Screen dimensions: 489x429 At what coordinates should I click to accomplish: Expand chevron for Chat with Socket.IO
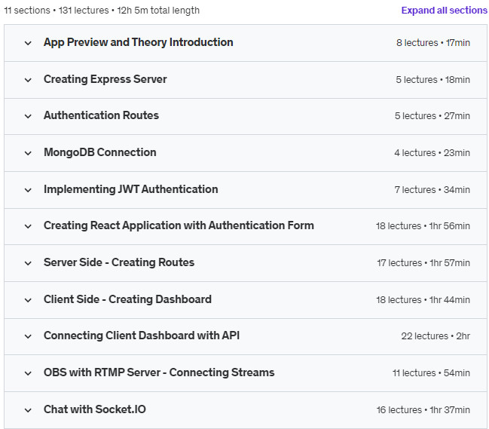28,410
